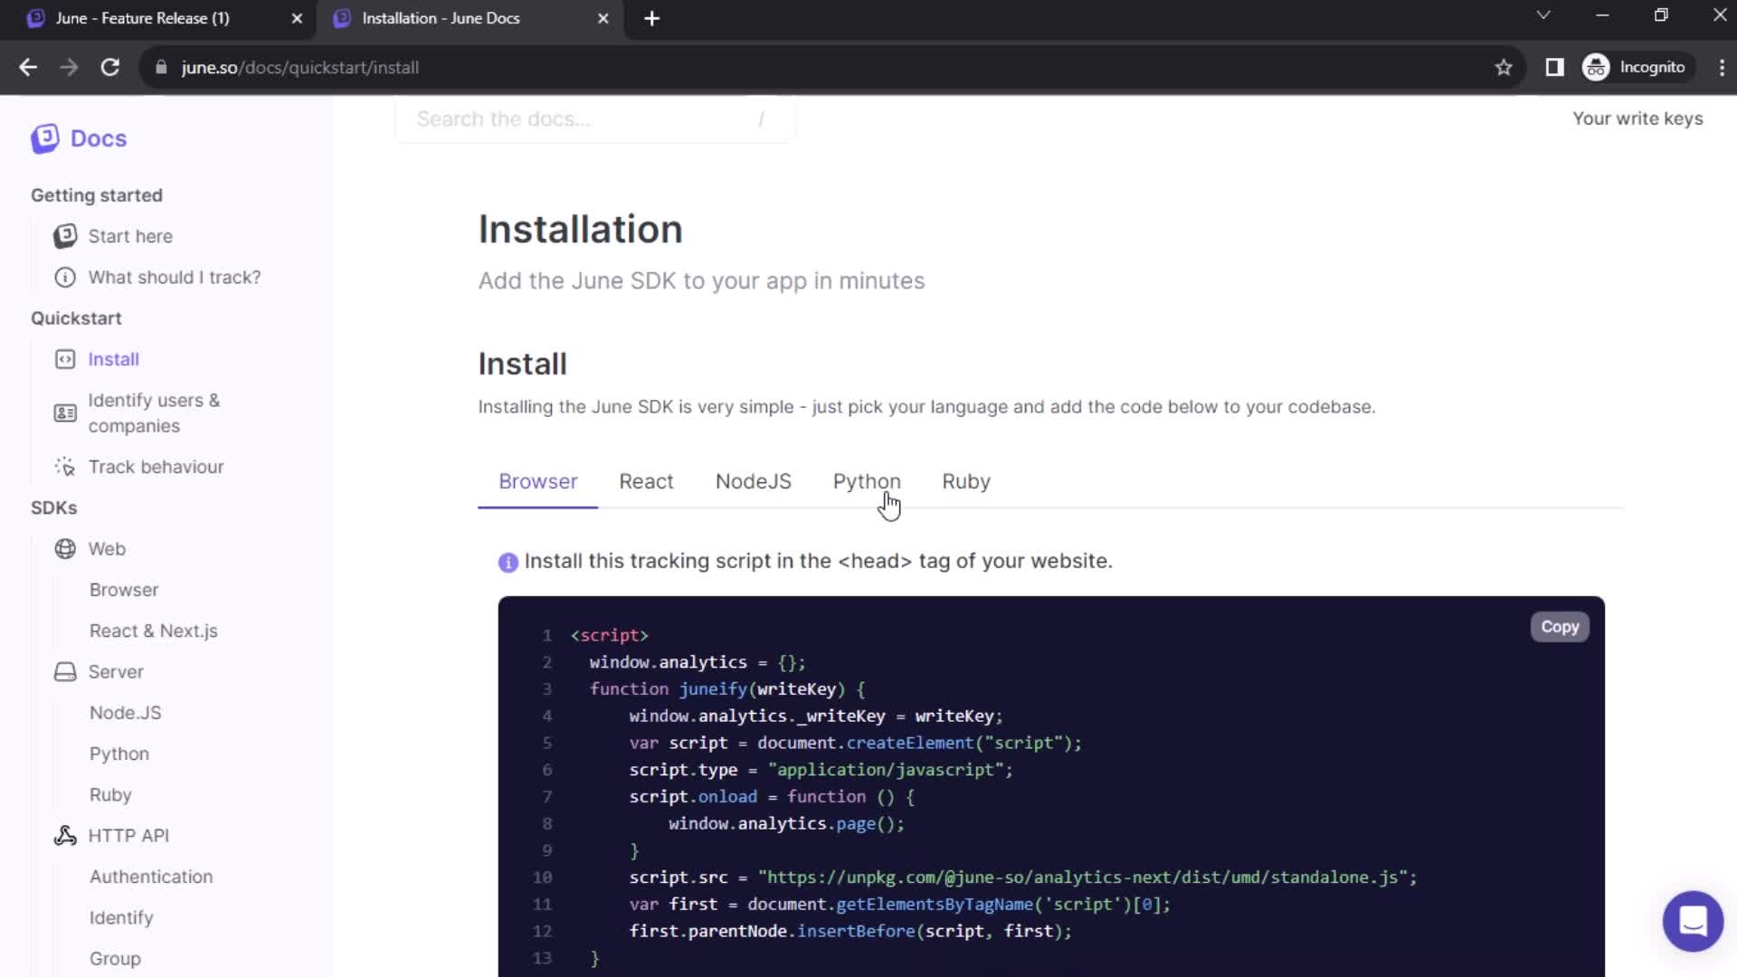The height and width of the screenshot is (977, 1737).
Task: Click the server drive icon beside Server
Action: pyautogui.click(x=65, y=672)
